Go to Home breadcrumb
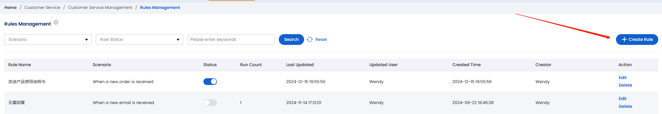This screenshot has height=114, width=662. (10, 8)
